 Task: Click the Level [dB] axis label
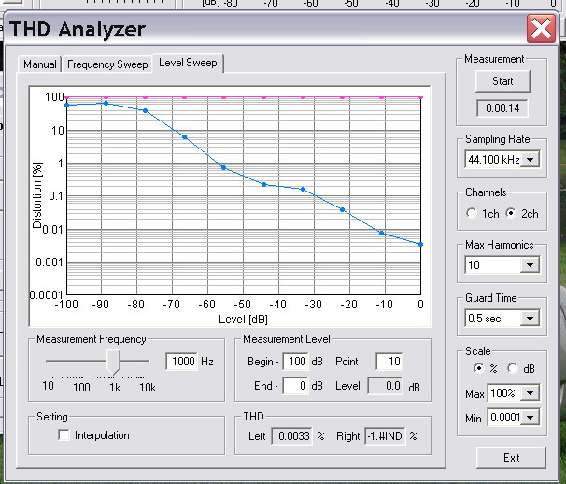pos(243,320)
